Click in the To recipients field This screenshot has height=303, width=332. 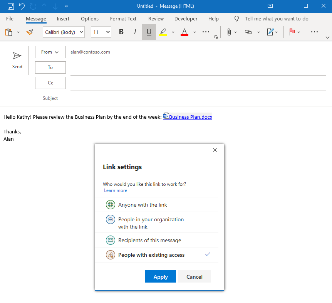point(198,68)
